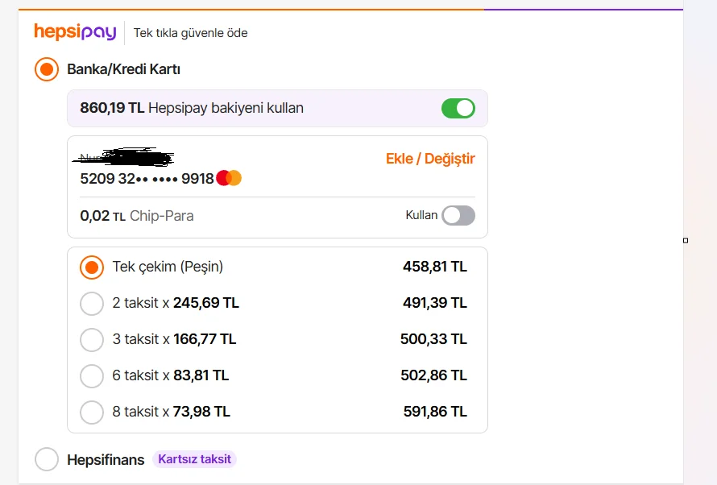The image size is (717, 485).
Task: Click the 245,69 TL installment amount
Action: click(x=205, y=303)
